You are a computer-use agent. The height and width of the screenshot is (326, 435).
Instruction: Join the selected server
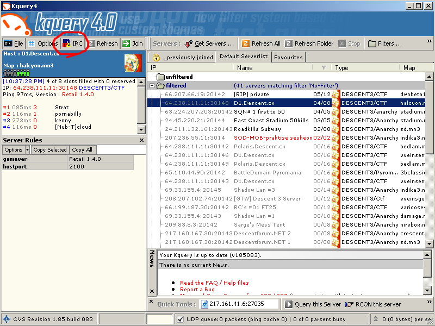click(x=133, y=43)
